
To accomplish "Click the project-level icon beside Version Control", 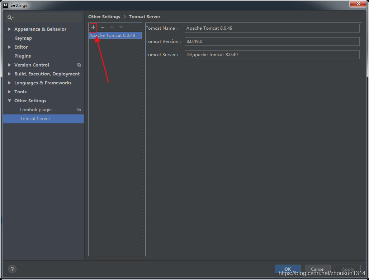I will [x=79, y=65].
